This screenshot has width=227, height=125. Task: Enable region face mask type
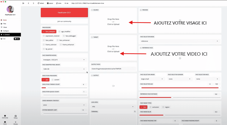[166, 107]
